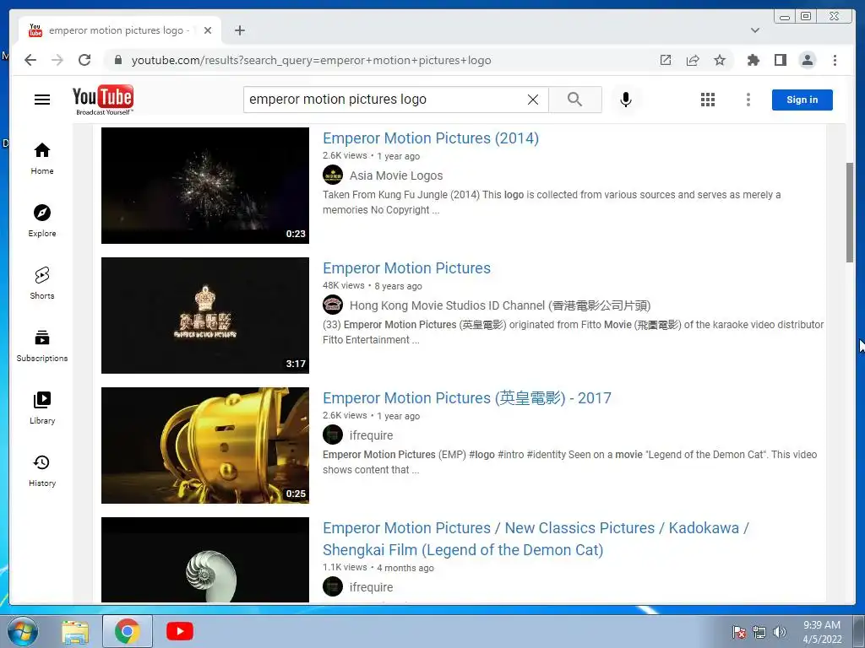
Task: Select the emperor motion pictures logo tab
Action: pyautogui.click(x=120, y=30)
